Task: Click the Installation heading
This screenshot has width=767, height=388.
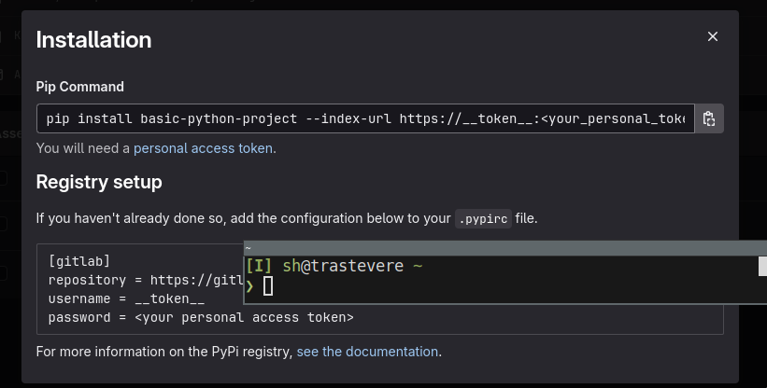Action: (93, 39)
